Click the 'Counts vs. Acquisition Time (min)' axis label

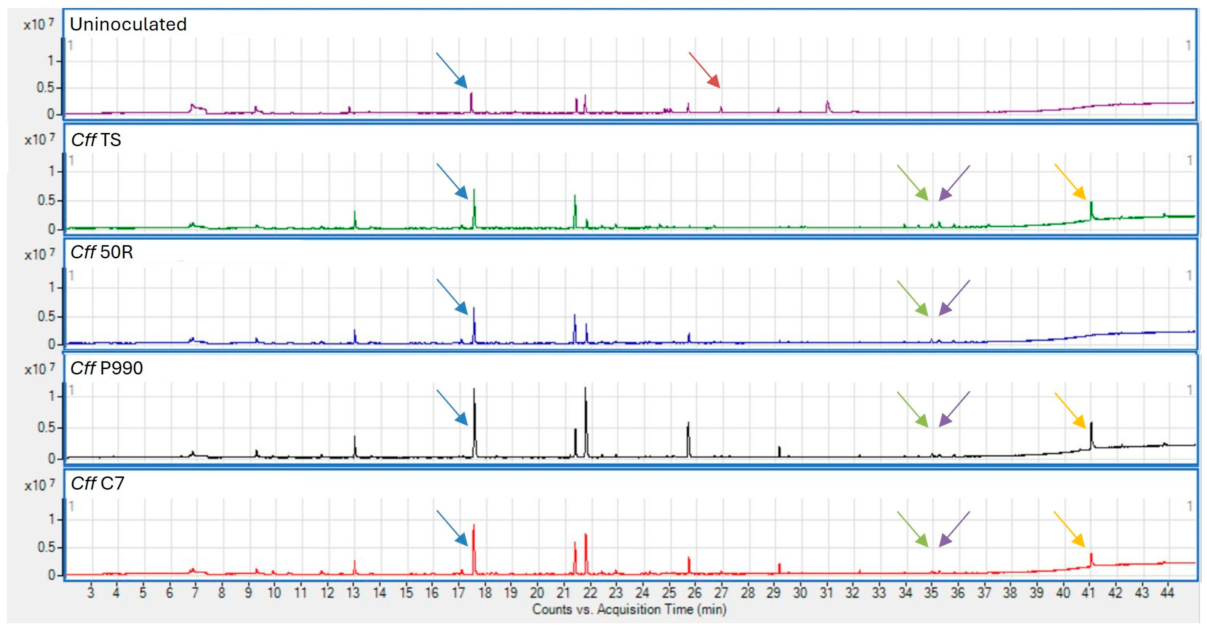tap(629, 610)
